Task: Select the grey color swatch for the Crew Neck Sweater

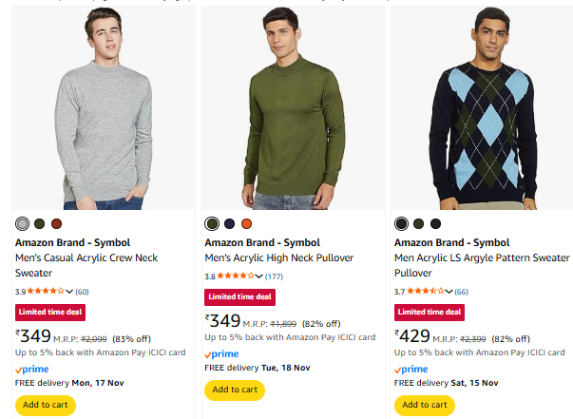Action: point(23,224)
